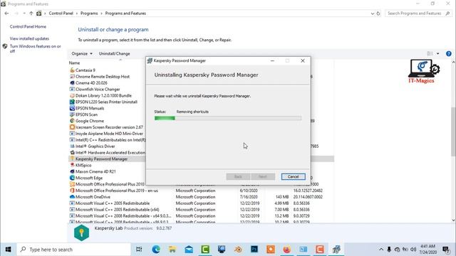
Task: Show hidden system tray icons chevron
Action: pos(381,250)
